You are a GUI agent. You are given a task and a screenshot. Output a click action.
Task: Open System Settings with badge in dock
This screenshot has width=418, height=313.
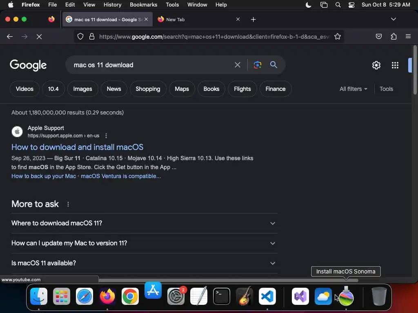(x=176, y=296)
